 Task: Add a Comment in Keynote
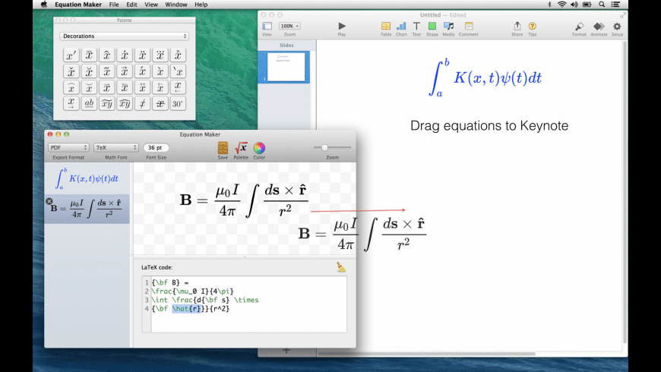point(469,26)
